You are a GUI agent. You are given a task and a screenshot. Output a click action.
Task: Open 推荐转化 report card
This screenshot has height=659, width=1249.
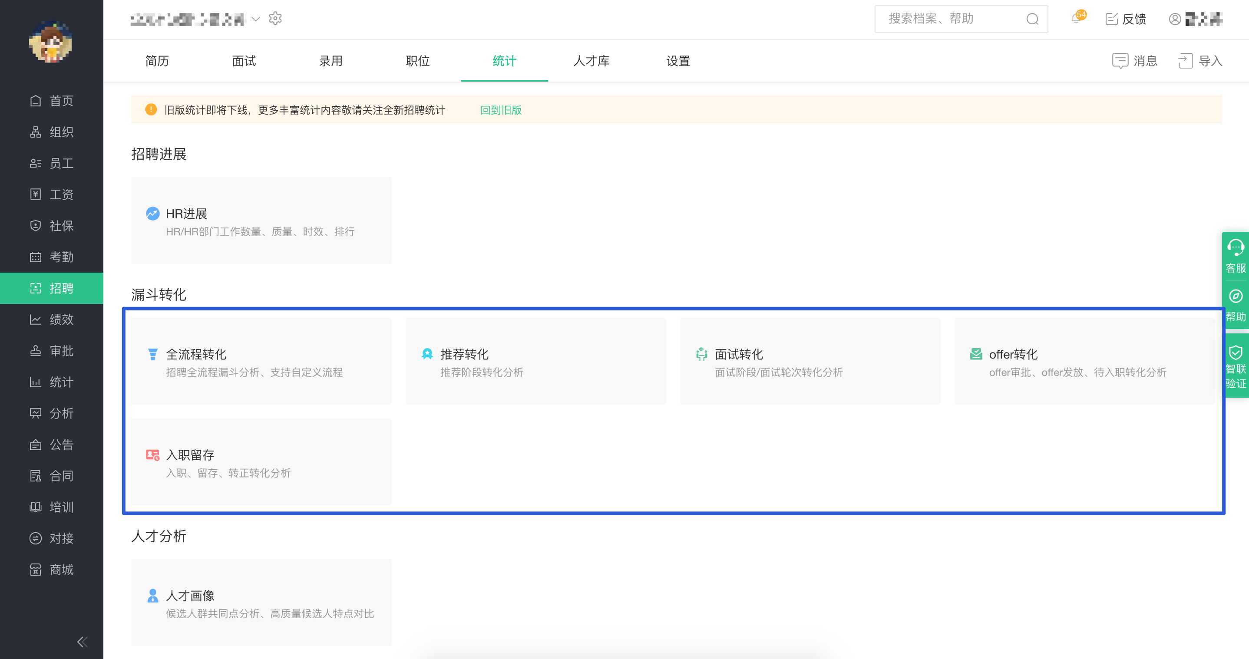(x=536, y=361)
